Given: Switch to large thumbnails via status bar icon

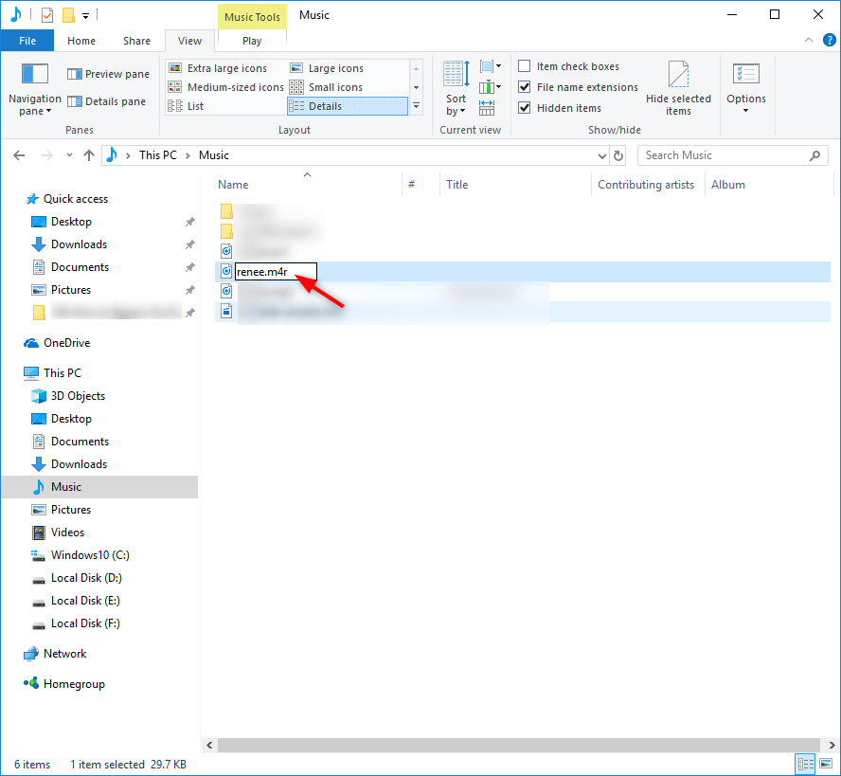Looking at the screenshot, I should click(826, 765).
